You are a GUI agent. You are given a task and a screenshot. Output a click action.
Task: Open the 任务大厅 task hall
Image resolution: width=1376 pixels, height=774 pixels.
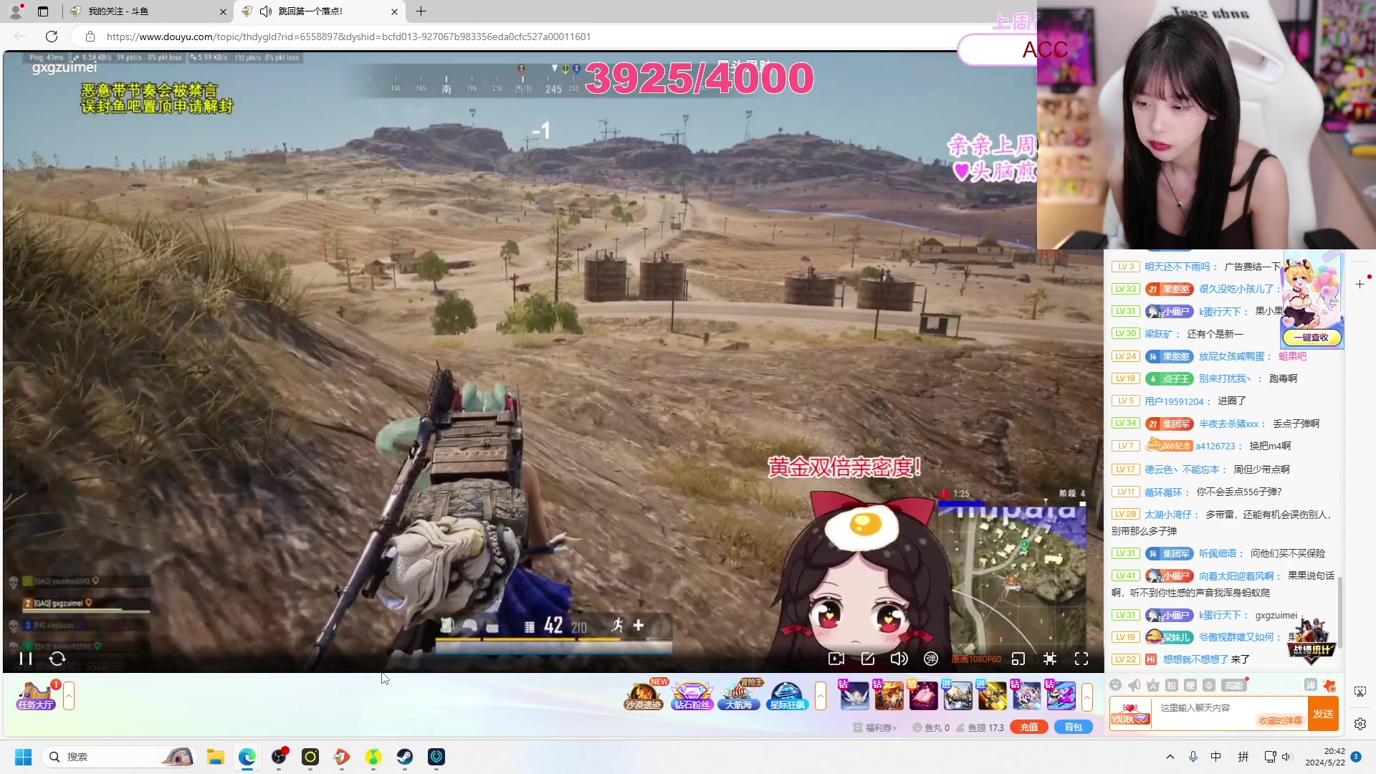click(x=36, y=696)
